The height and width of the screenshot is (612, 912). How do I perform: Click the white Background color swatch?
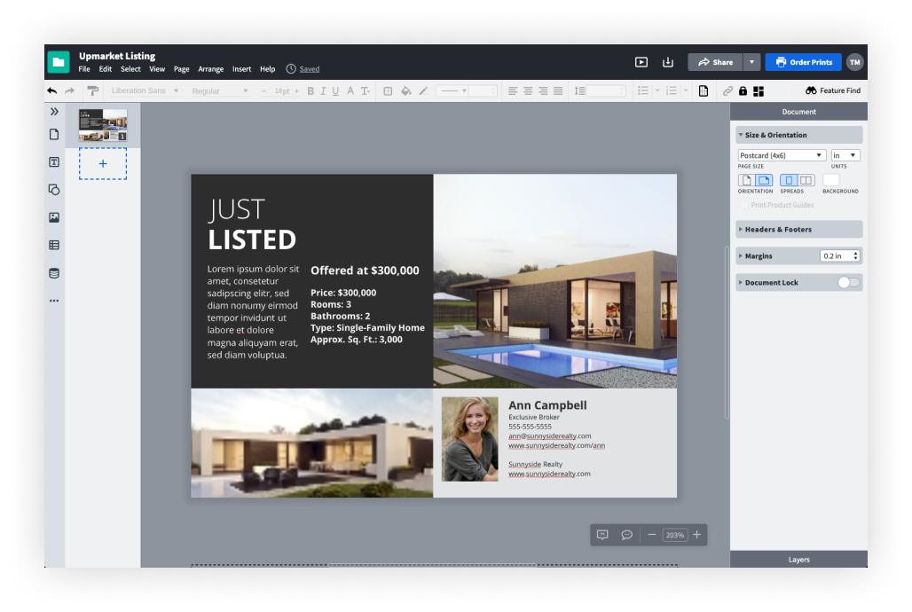831,180
